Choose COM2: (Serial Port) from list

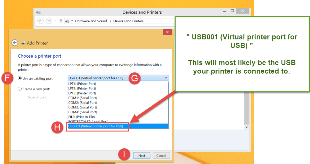click(x=118, y=103)
